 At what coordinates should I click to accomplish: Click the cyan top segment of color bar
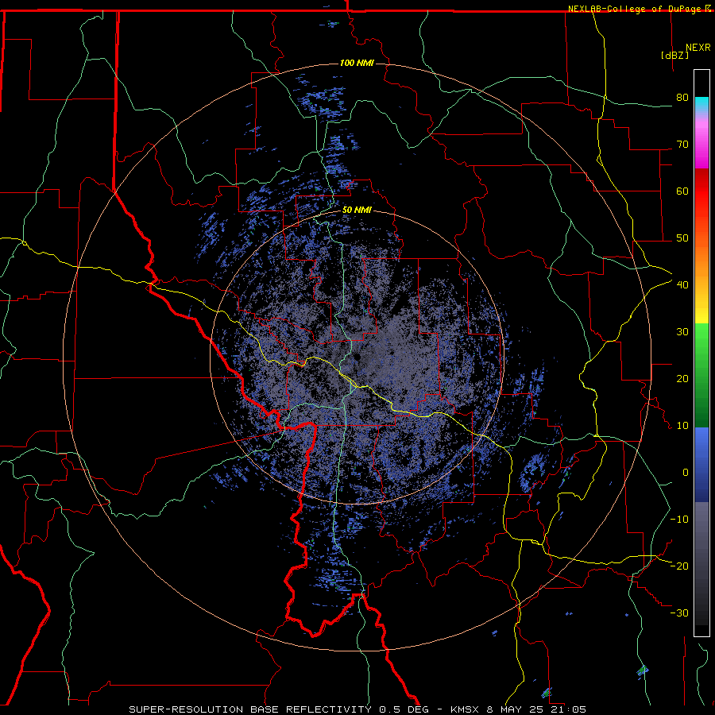point(701,105)
